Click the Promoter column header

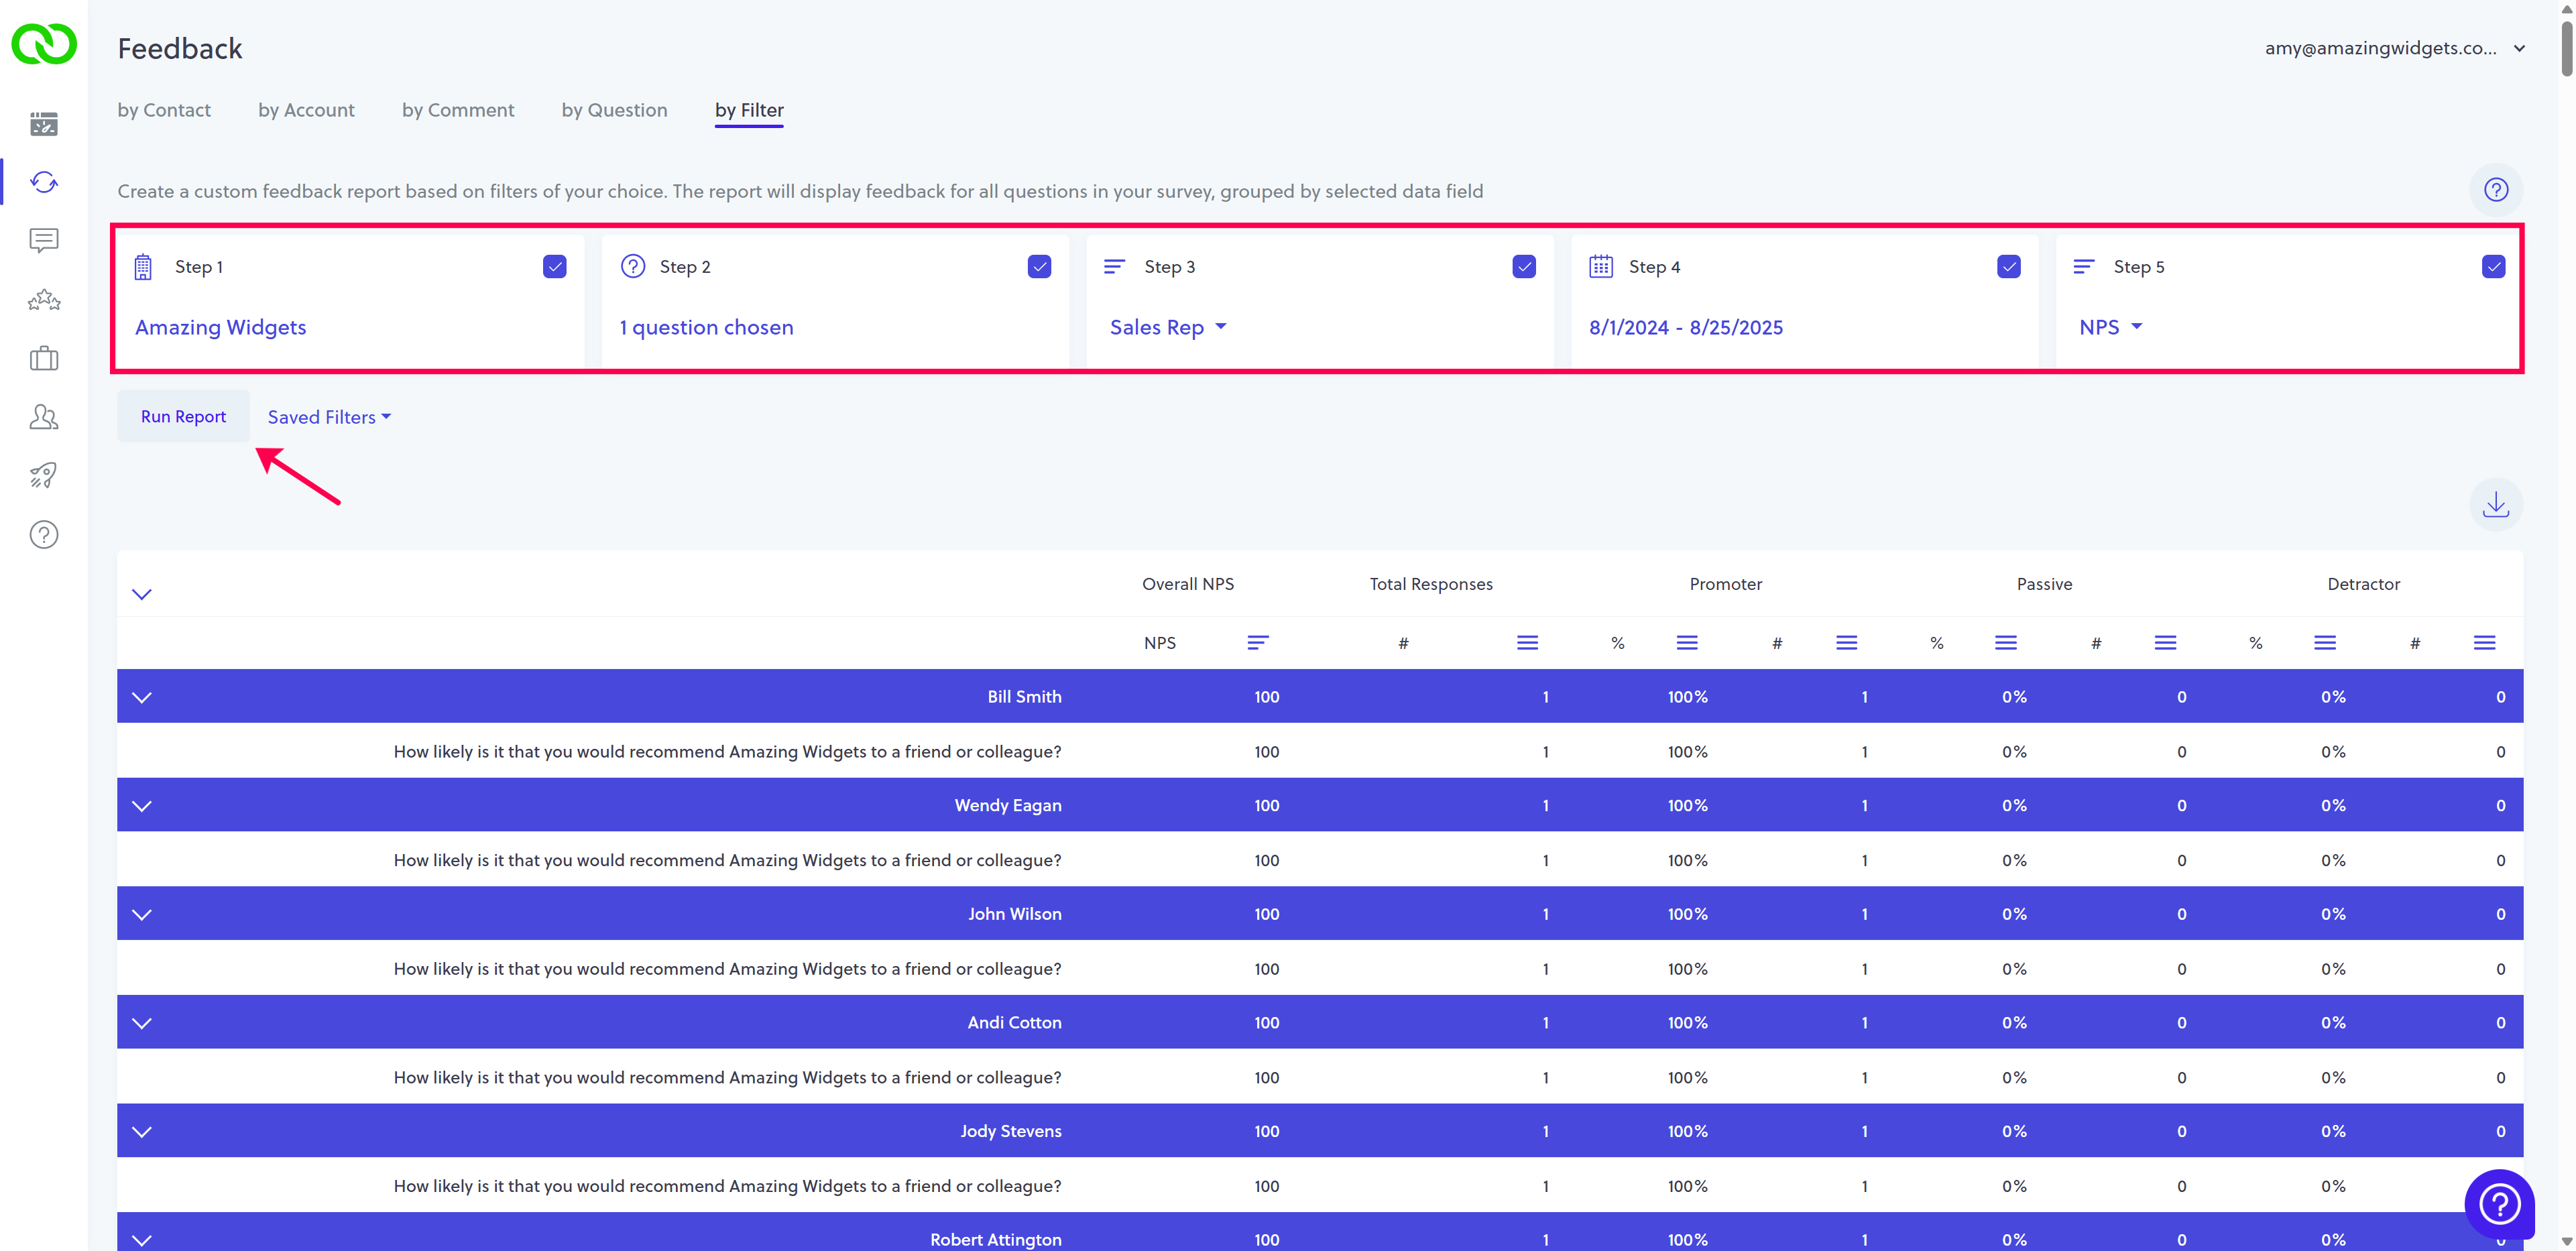pyautogui.click(x=1726, y=584)
